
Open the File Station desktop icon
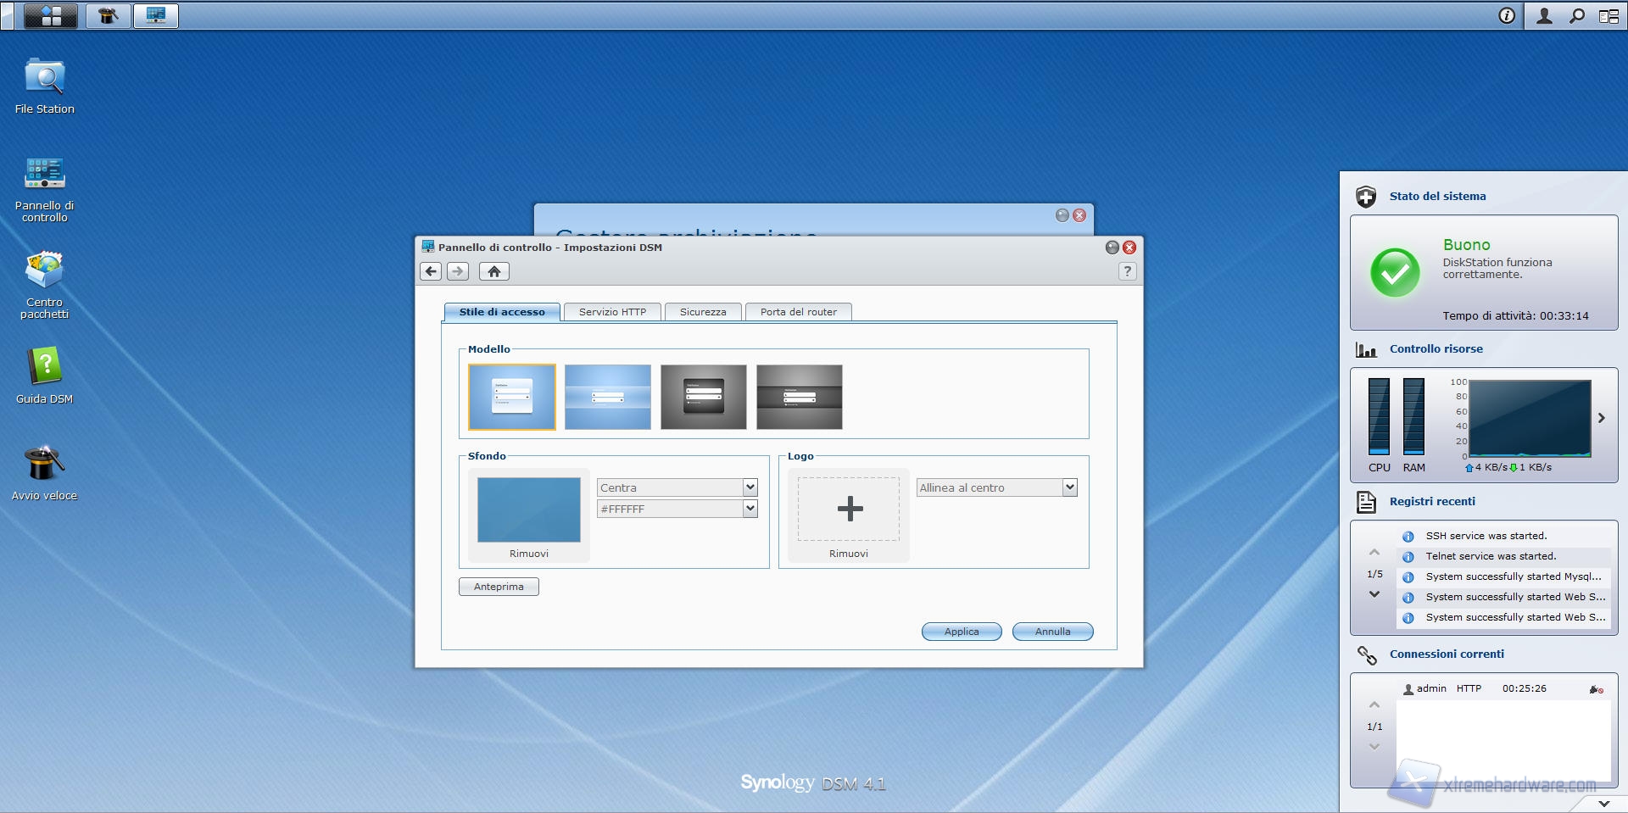pyautogui.click(x=44, y=79)
